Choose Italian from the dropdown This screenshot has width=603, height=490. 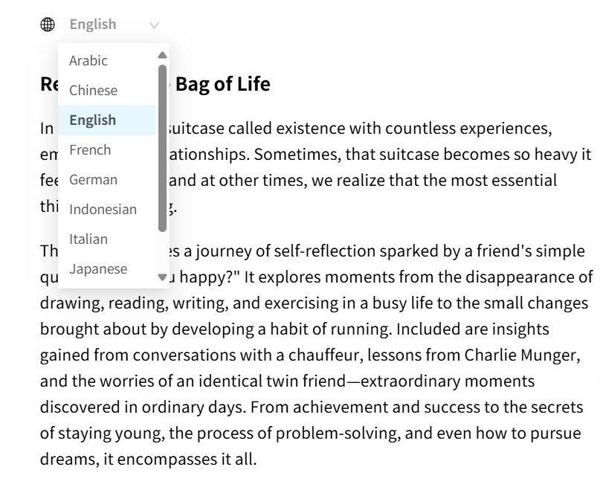click(107, 239)
